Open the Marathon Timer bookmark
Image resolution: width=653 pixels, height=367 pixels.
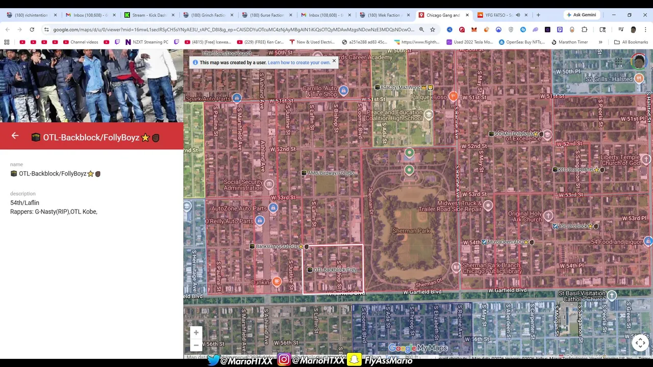pyautogui.click(x=569, y=42)
